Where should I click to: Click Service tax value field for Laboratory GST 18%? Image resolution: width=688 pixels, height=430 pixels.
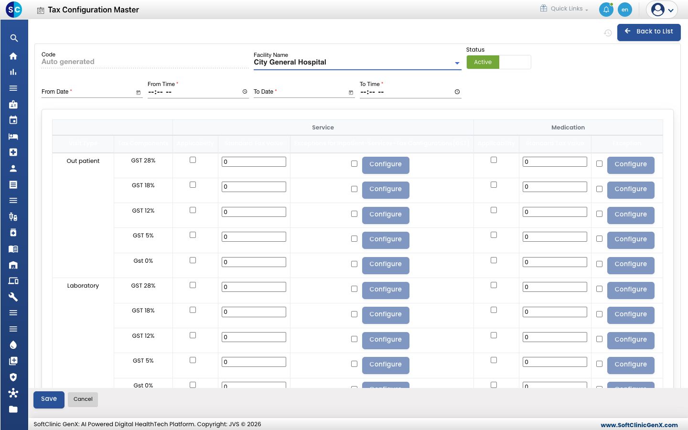click(x=254, y=312)
